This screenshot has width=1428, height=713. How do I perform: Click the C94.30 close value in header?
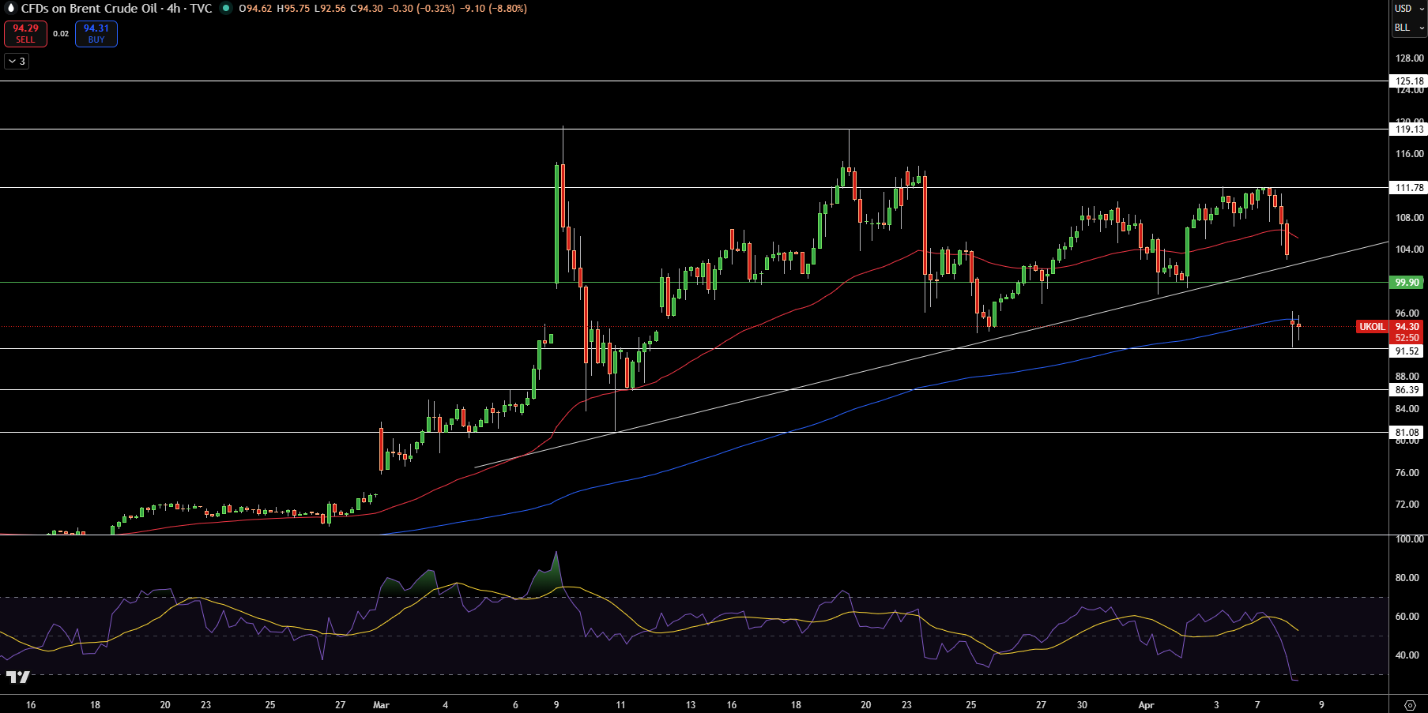(367, 8)
